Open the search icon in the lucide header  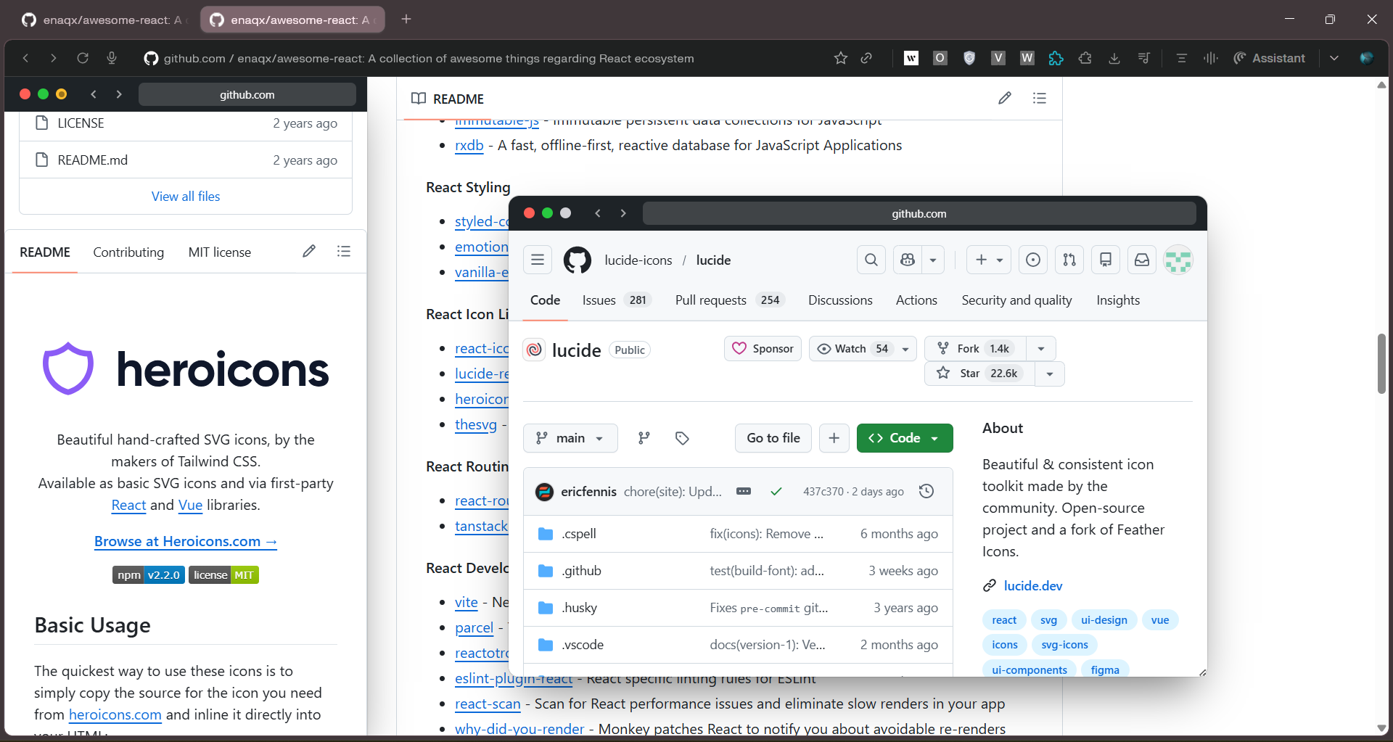871,260
